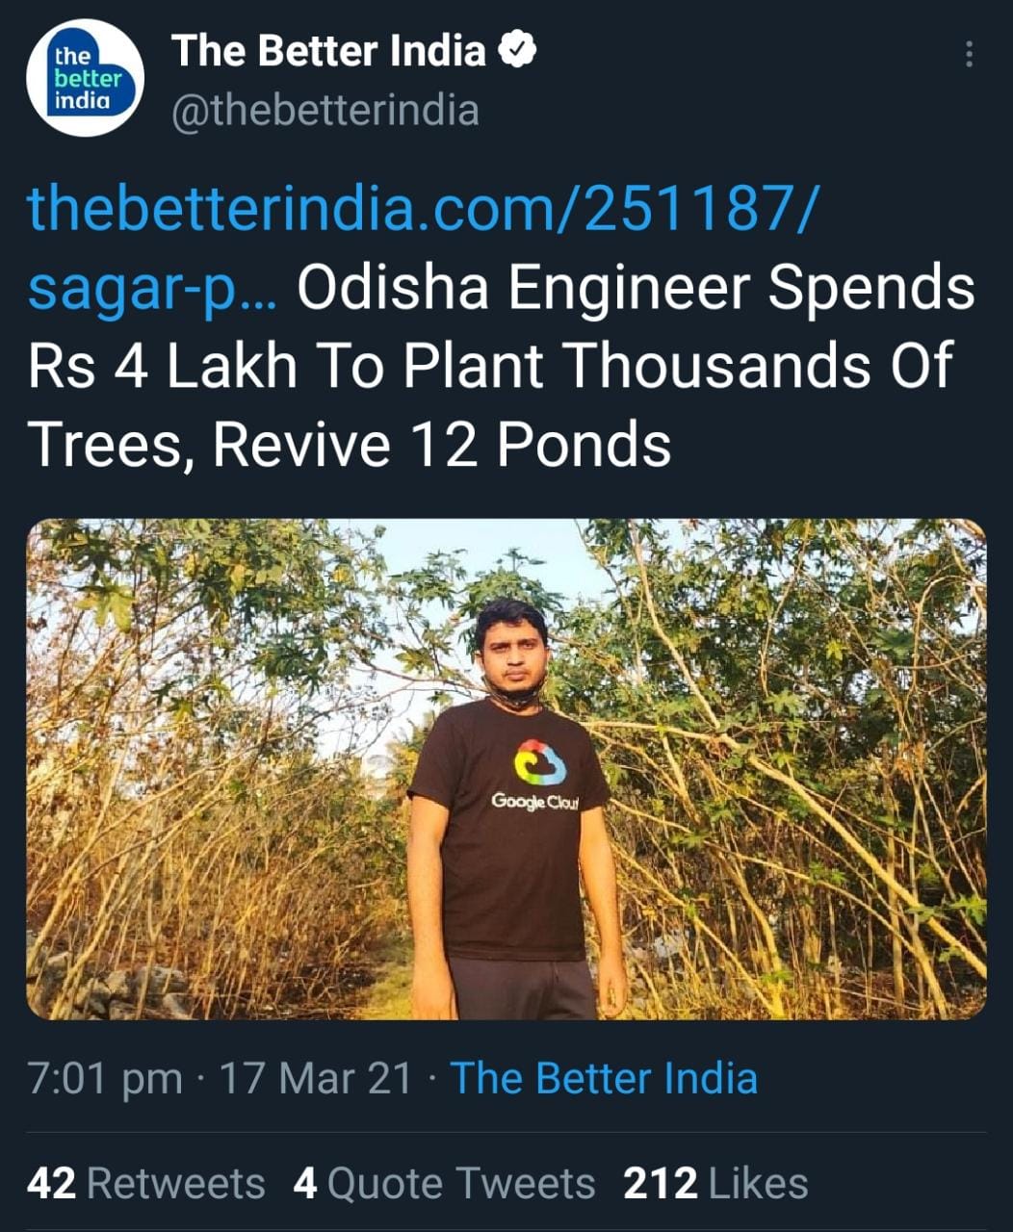Click the "Trees, Revive 12 Ponds" text line

350,446
